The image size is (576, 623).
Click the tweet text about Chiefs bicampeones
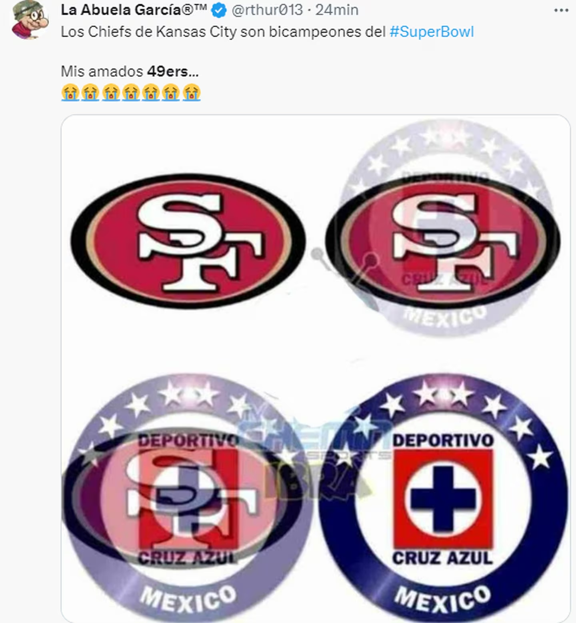click(x=267, y=32)
